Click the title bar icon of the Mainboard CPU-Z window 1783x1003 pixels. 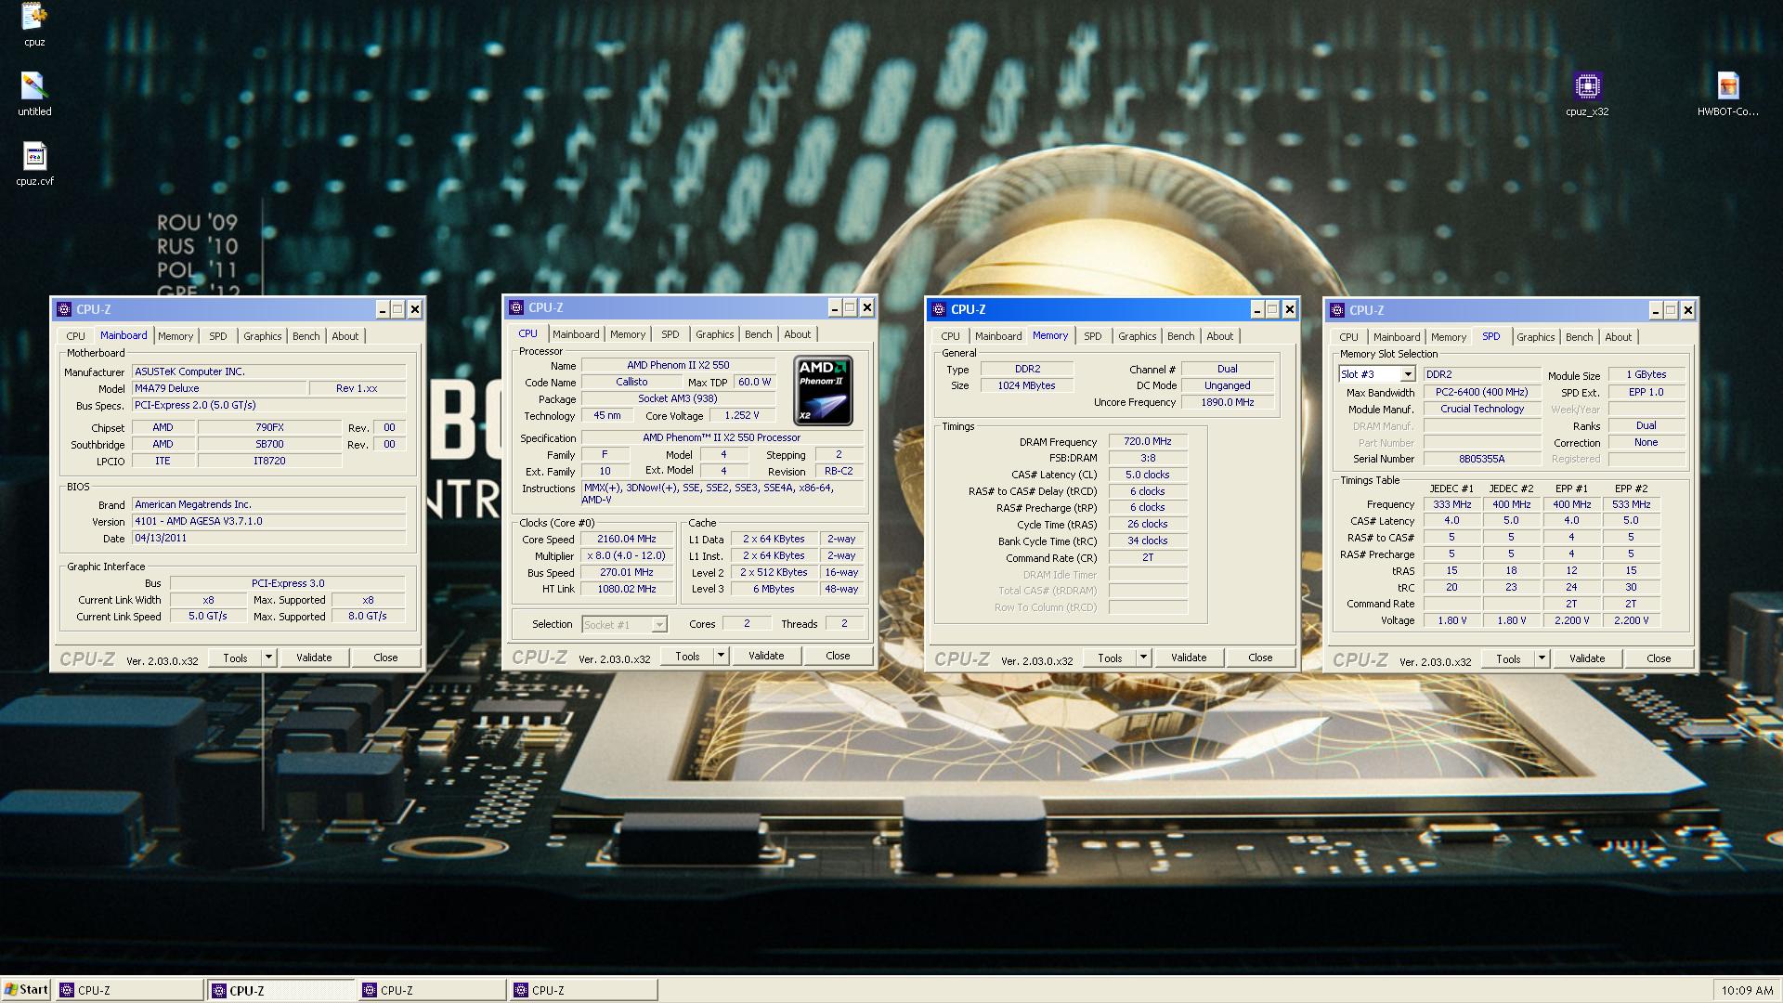pos(64,309)
